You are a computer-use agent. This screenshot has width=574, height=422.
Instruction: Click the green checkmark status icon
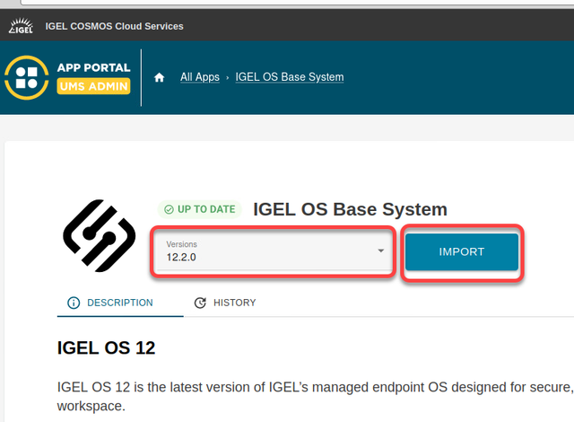click(169, 209)
